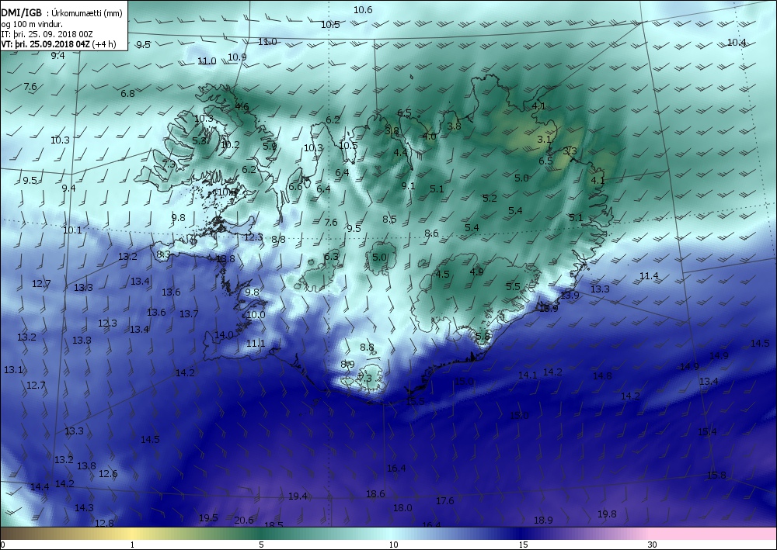Click the 18.9 value at bottom right
Screen dimensions: 777x550
pyautogui.click(x=543, y=520)
